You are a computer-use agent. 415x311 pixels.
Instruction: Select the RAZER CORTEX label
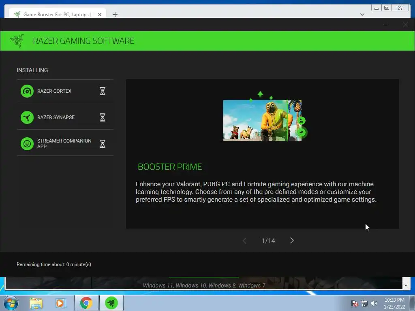pos(54,91)
